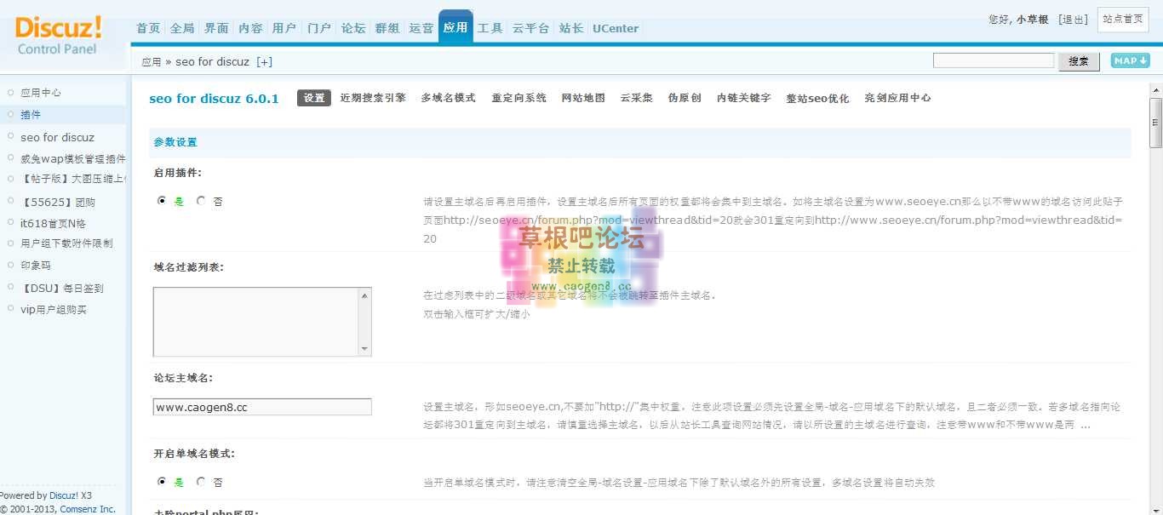
Task: Switch to the 网站地图 tab
Action: click(x=583, y=98)
